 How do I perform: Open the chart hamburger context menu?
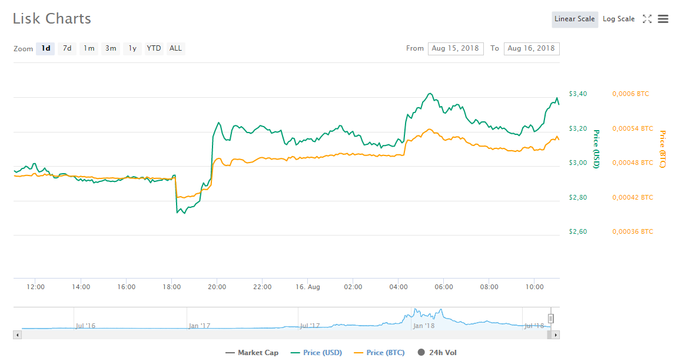[x=663, y=19]
